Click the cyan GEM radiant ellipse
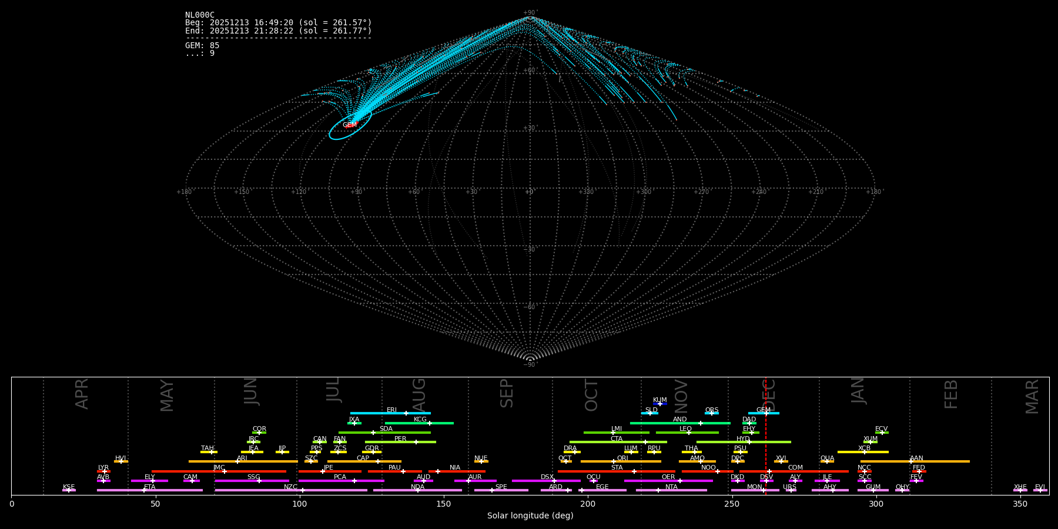This screenshot has width=1058, height=529. pos(350,124)
